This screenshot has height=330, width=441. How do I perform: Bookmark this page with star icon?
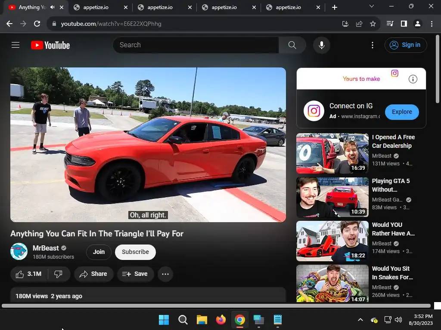tap(373, 24)
